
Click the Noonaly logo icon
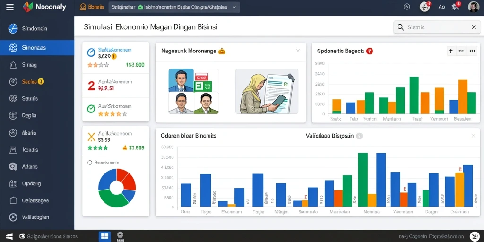[28, 7]
